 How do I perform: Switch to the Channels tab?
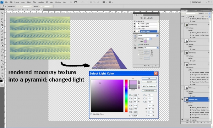pos(192,11)
